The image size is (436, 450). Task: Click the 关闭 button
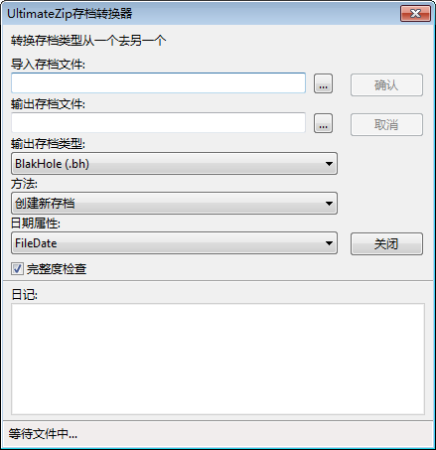click(386, 244)
